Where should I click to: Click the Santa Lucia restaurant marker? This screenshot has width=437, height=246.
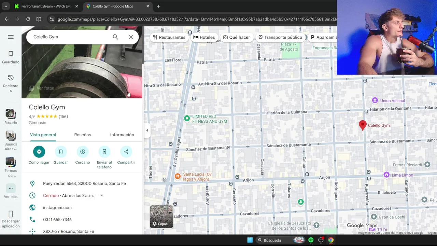[178, 176]
